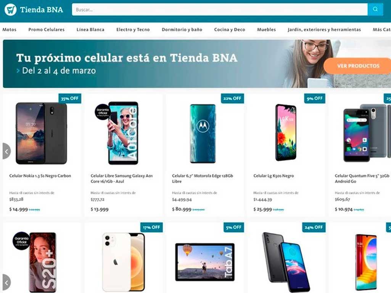Image resolution: width=391 pixels, height=293 pixels.
Task: Open the Muebles category
Action: (x=266, y=29)
